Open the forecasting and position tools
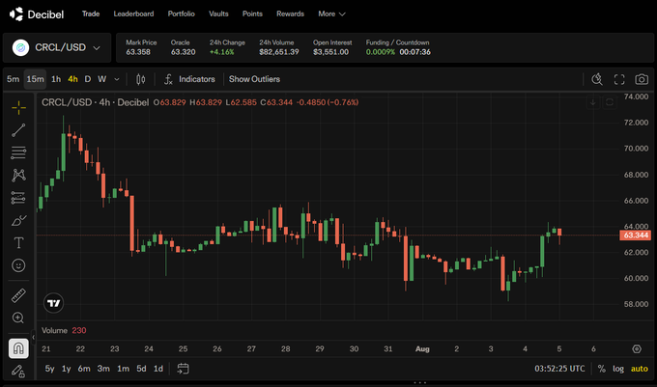This screenshot has height=387, width=657. pyautogui.click(x=18, y=198)
